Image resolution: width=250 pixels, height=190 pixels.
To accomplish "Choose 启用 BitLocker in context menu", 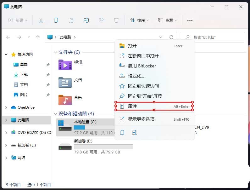I will click(x=154, y=66).
